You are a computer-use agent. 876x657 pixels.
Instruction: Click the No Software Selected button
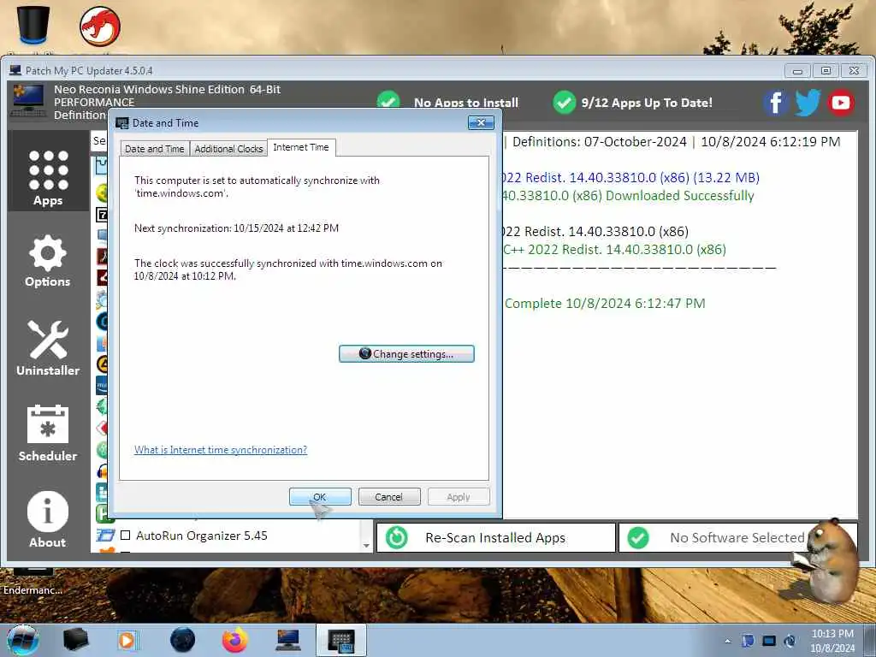click(x=737, y=537)
